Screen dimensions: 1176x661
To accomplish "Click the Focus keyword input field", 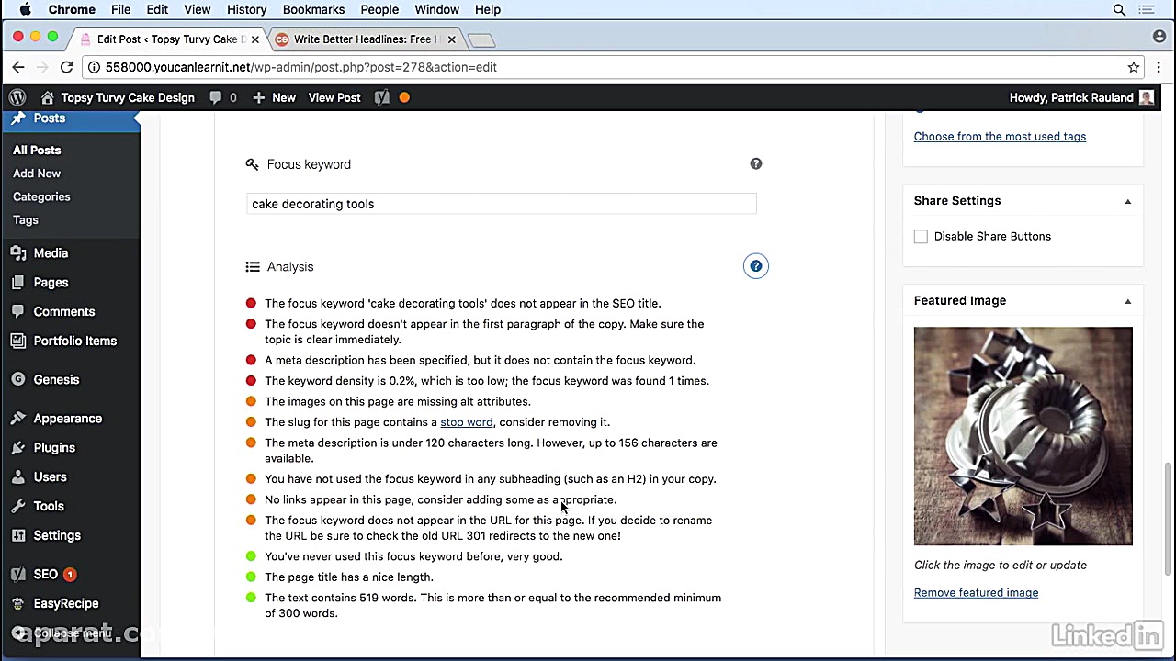I will 502,204.
